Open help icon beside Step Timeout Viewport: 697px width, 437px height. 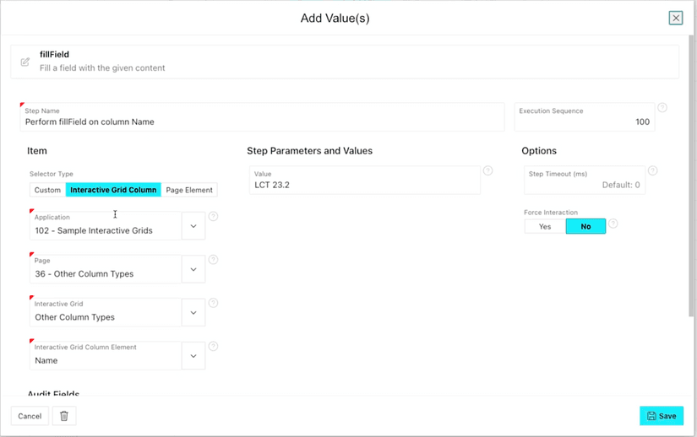pos(652,170)
